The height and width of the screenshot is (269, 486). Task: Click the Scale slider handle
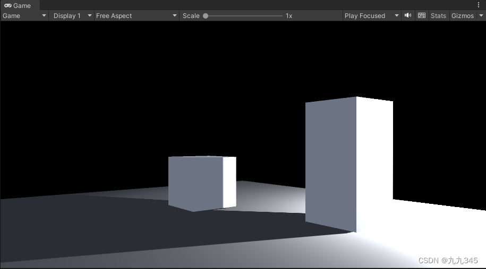point(206,16)
